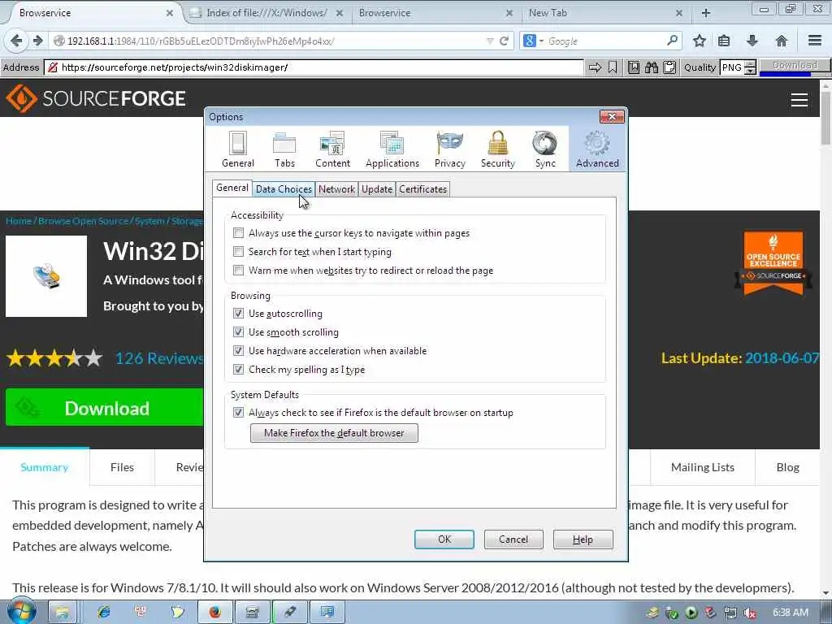The height and width of the screenshot is (624, 832).
Task: Go forward with the browser forward arrow
Action: click(x=37, y=41)
